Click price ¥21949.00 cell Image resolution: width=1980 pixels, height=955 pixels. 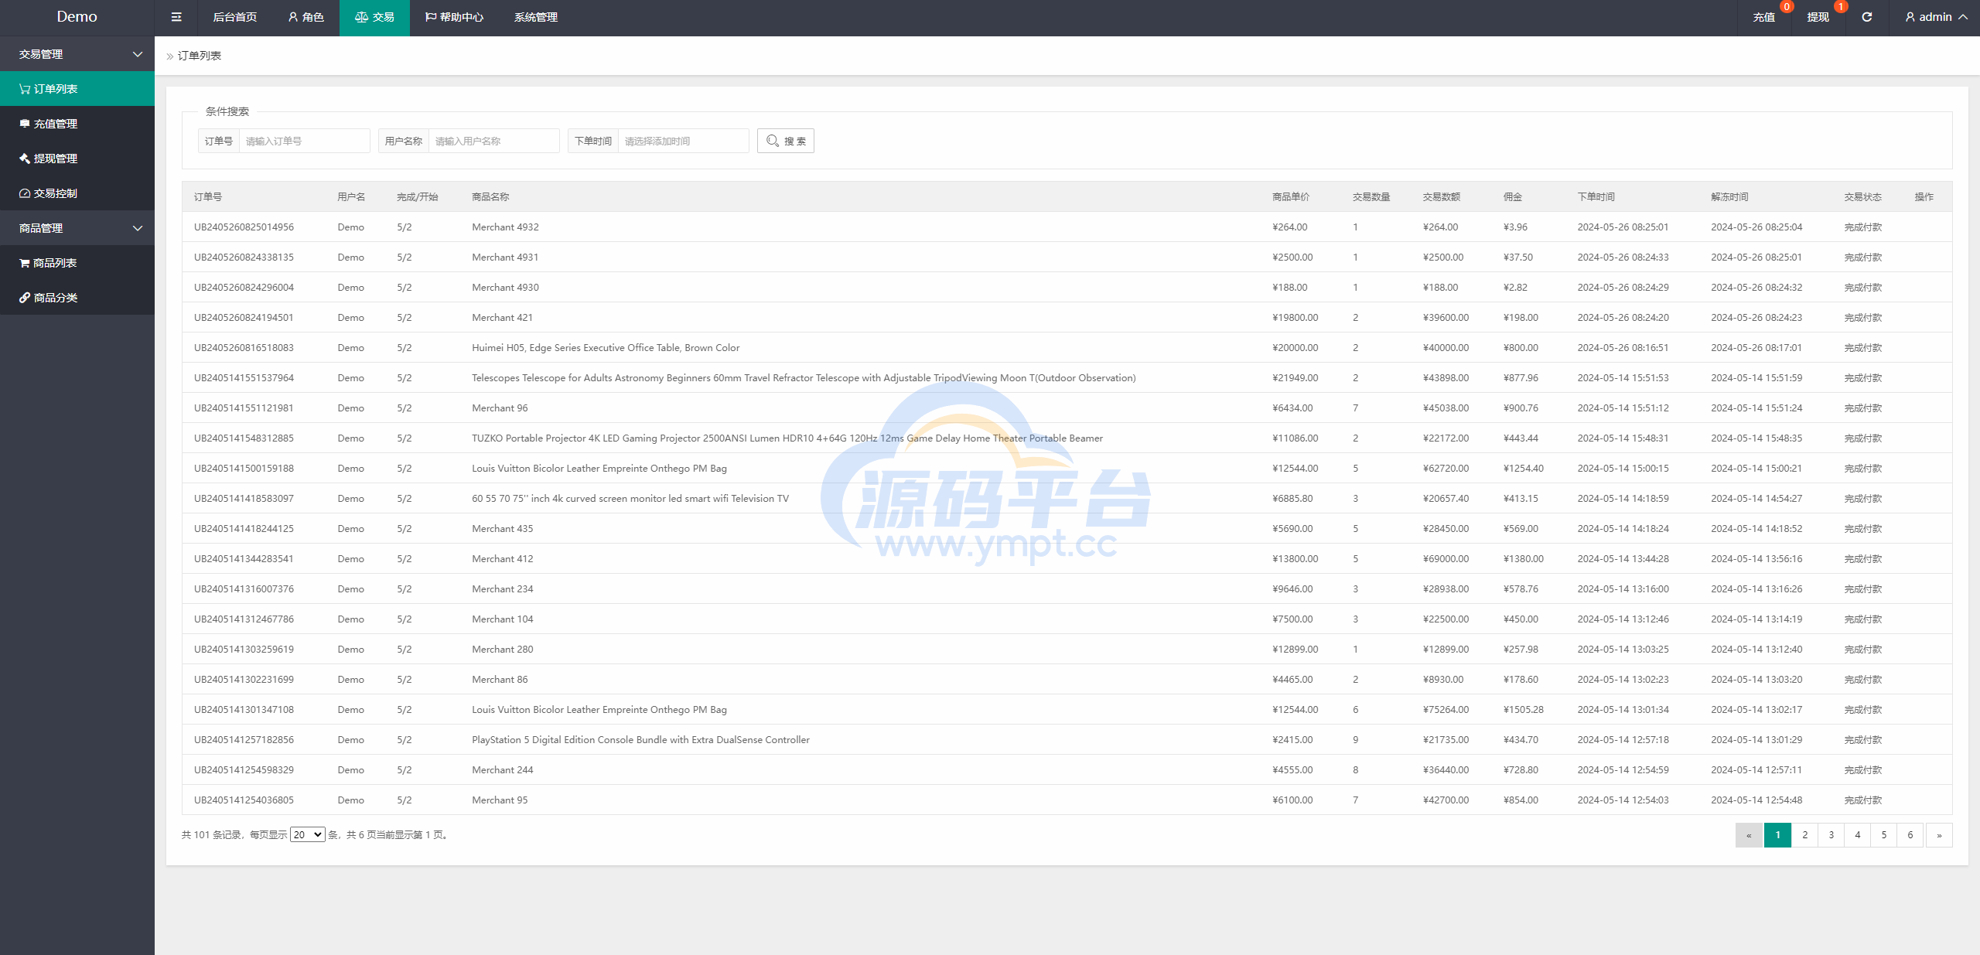(x=1295, y=378)
